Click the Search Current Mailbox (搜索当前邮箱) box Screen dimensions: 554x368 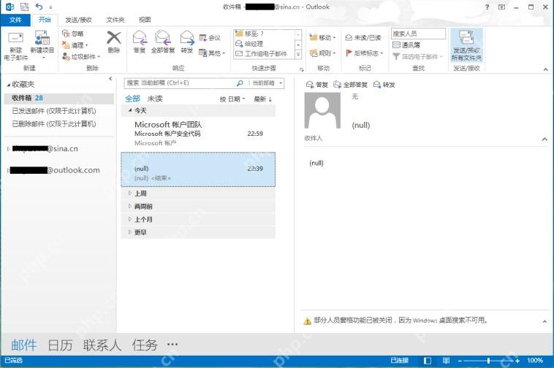pos(180,83)
